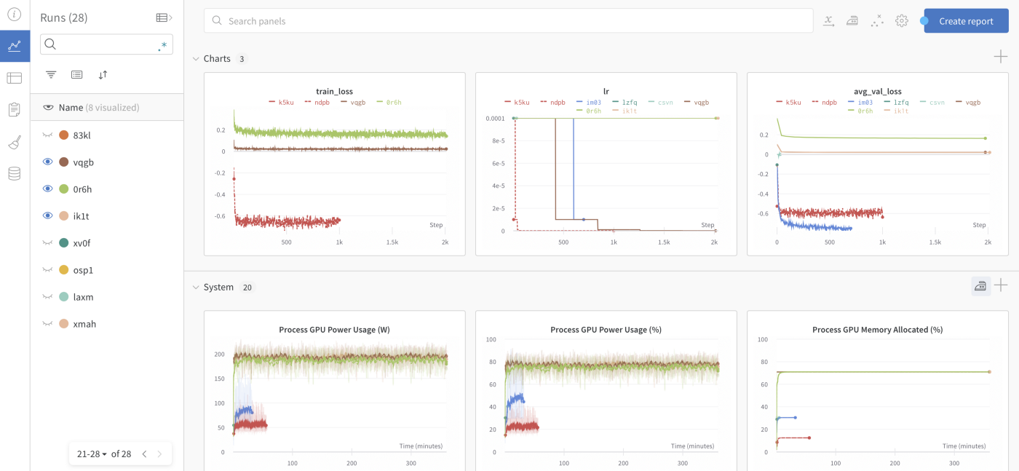Open the reports clipboard icon in sidebar
This screenshot has width=1019, height=471.
coord(14,110)
